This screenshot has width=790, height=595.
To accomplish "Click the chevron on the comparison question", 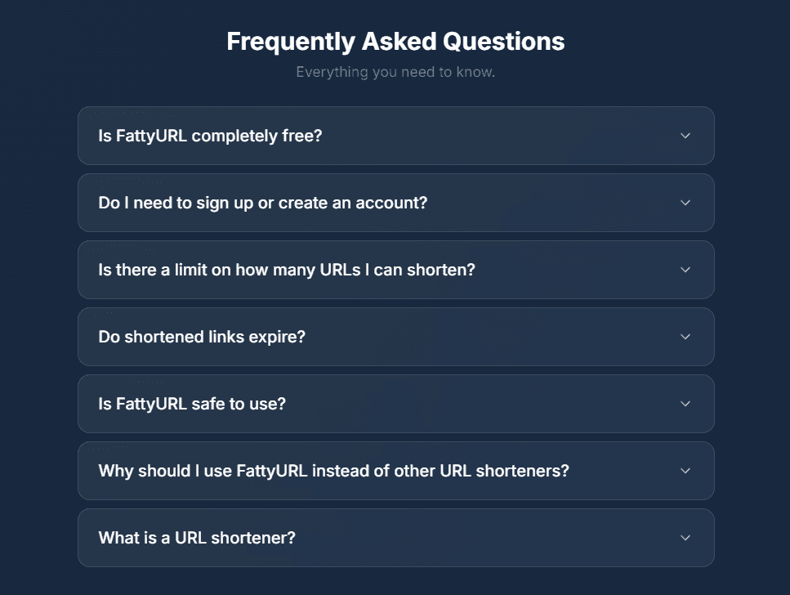I will tap(686, 471).
